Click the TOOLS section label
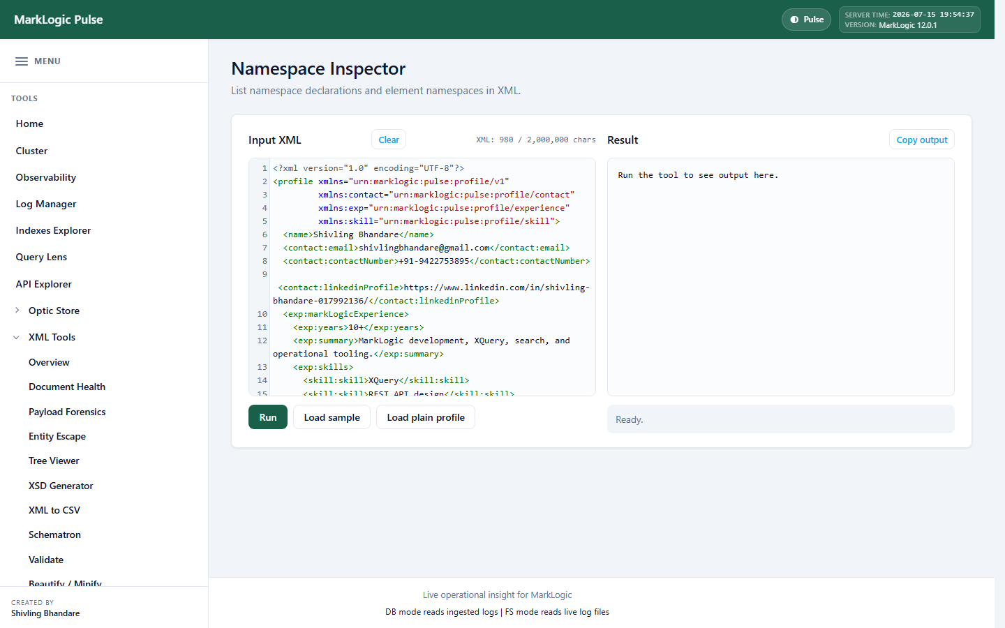1005x628 pixels. [x=24, y=98]
